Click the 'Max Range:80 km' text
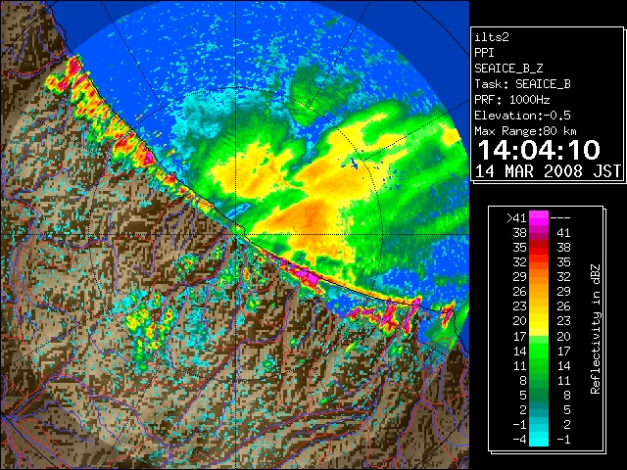627x470 pixels. pos(525,131)
